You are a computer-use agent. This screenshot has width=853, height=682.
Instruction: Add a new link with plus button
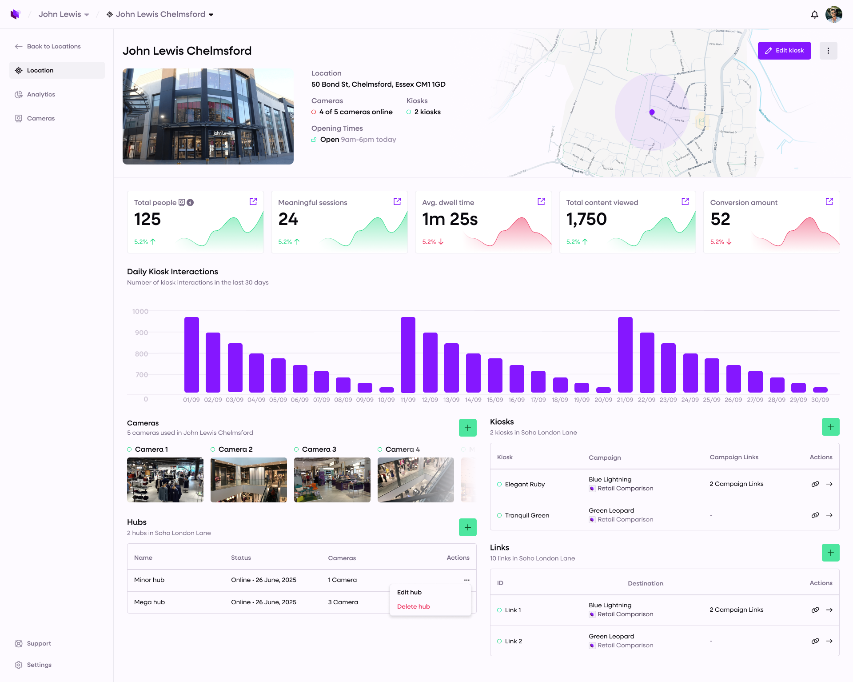coord(831,553)
